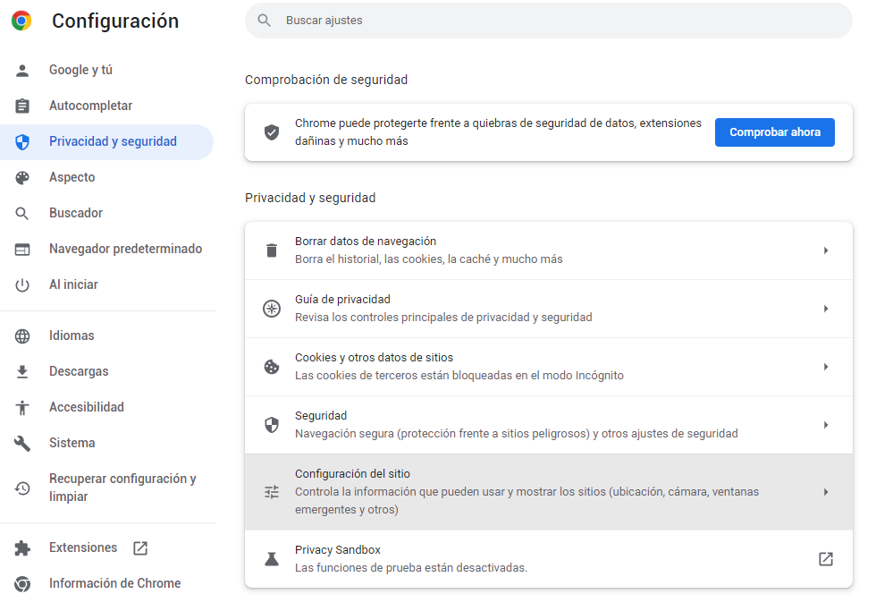
Task: Click the magnifier icon in the search bar
Action: [265, 21]
